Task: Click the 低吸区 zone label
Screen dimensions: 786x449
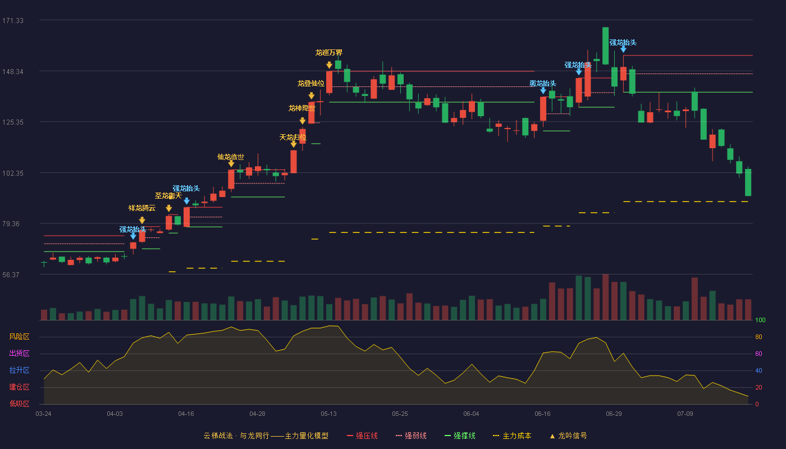Action: (19, 404)
